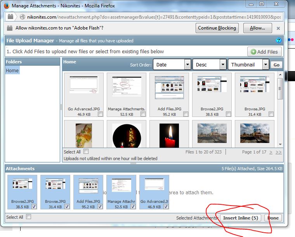Click the Allow... button for Flash
Image resolution: width=295 pixels, height=237 pixels.
257,28
